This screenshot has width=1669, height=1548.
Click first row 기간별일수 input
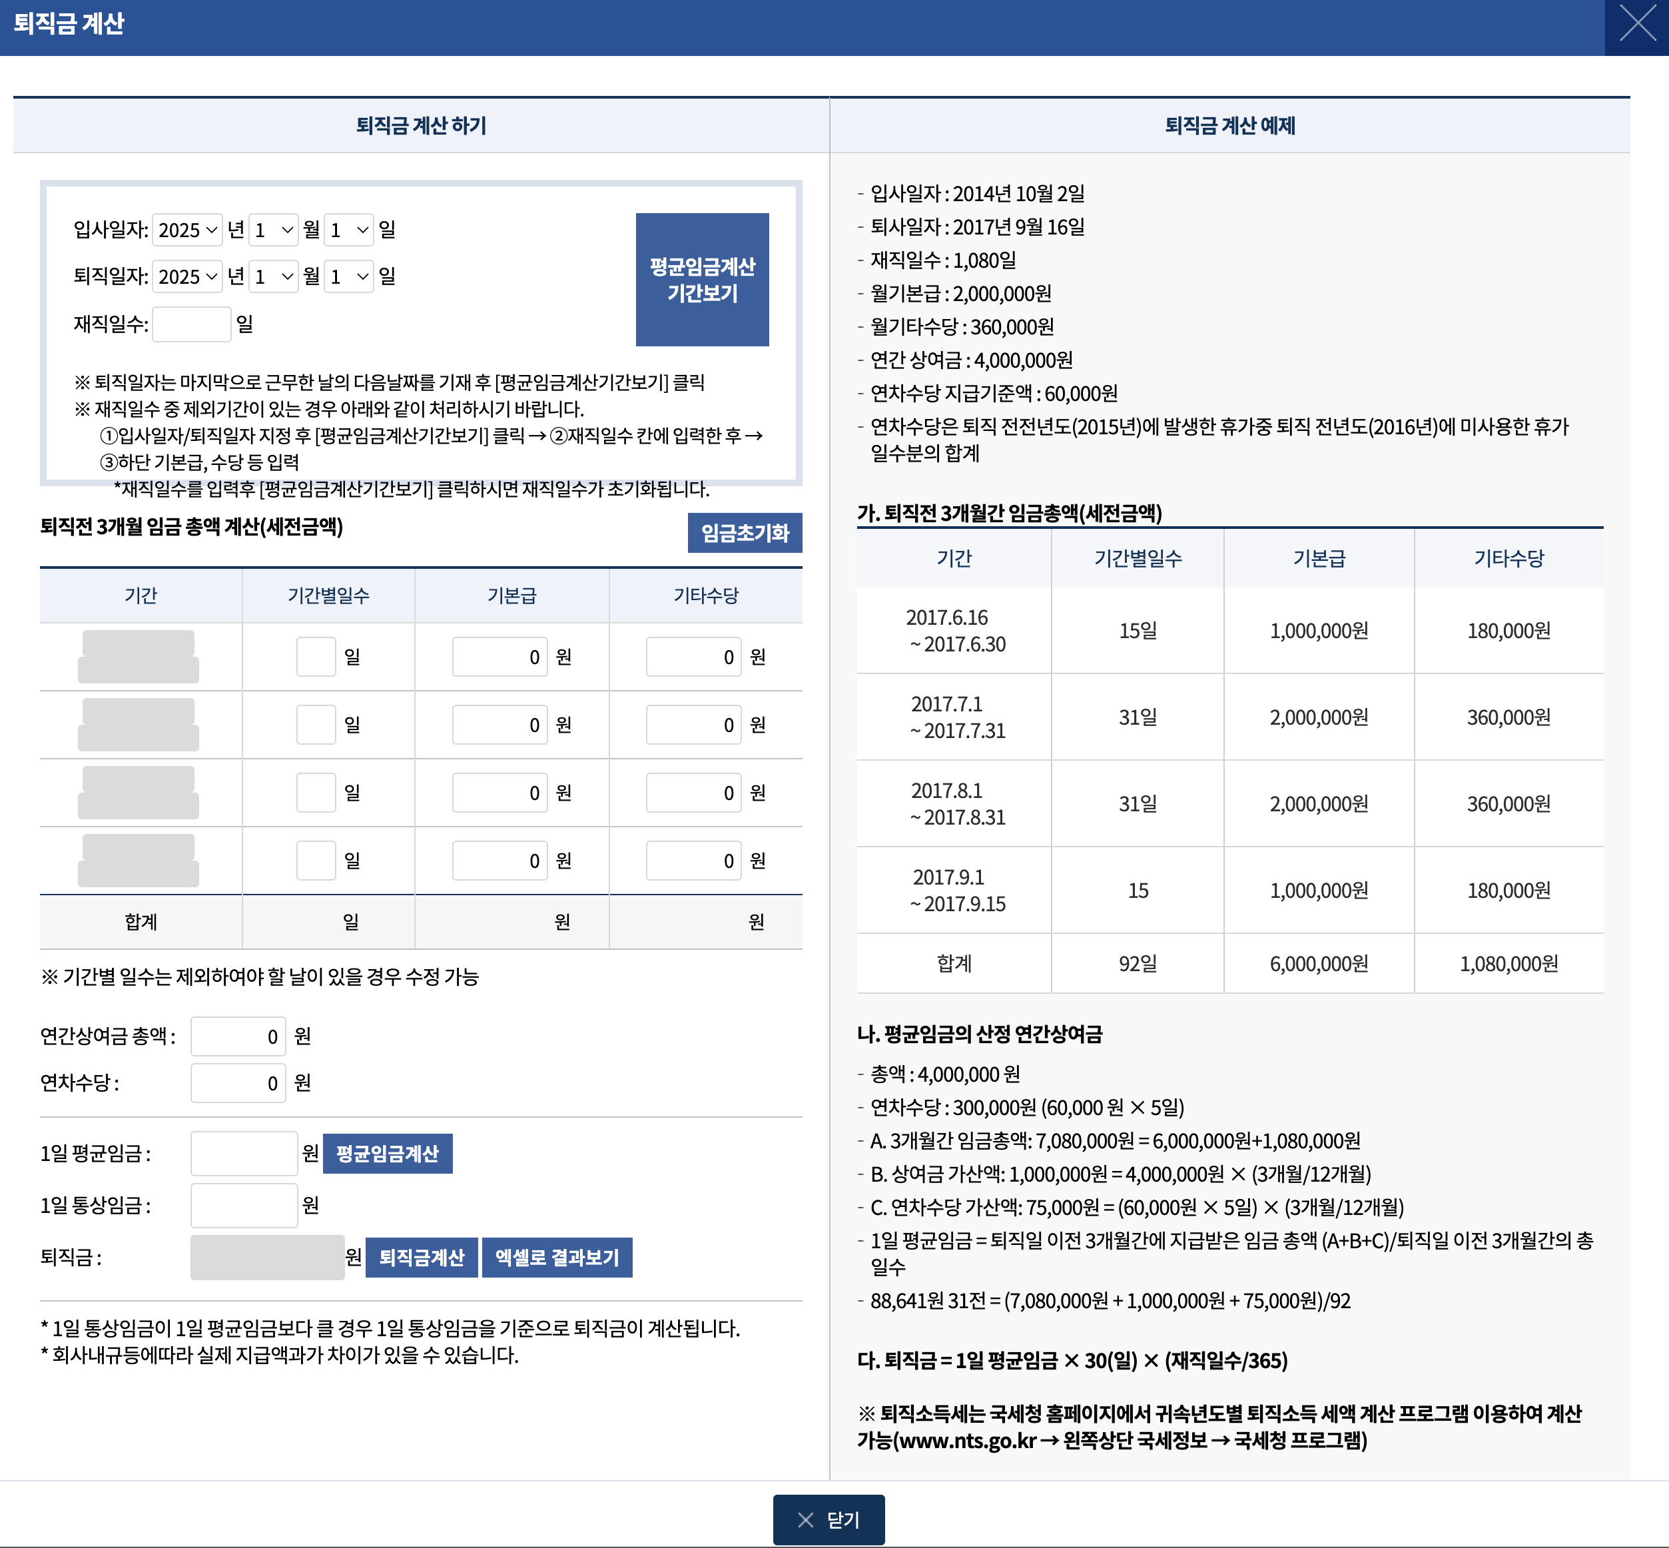pos(316,657)
